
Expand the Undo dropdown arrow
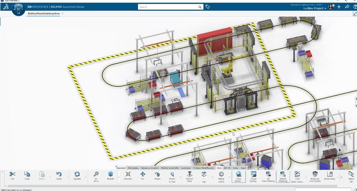click(x=67, y=177)
